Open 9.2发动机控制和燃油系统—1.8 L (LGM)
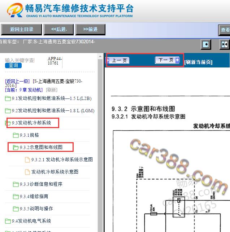The width and height of the screenshot is (230, 232). pyautogui.click(x=53, y=111)
